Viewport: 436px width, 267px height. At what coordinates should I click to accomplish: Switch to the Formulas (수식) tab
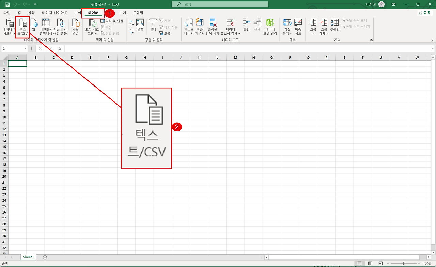77,13
